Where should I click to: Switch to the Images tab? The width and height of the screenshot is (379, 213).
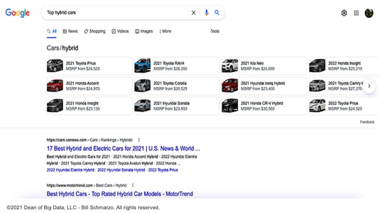(x=144, y=31)
